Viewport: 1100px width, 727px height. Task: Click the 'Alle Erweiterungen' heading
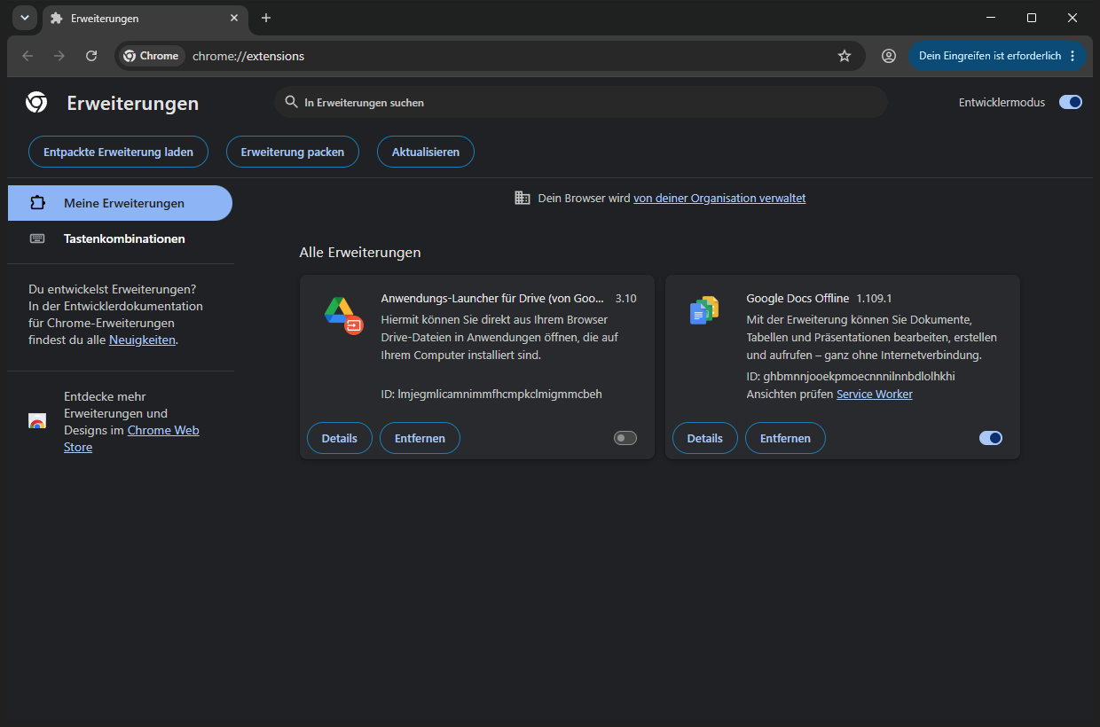pos(360,253)
